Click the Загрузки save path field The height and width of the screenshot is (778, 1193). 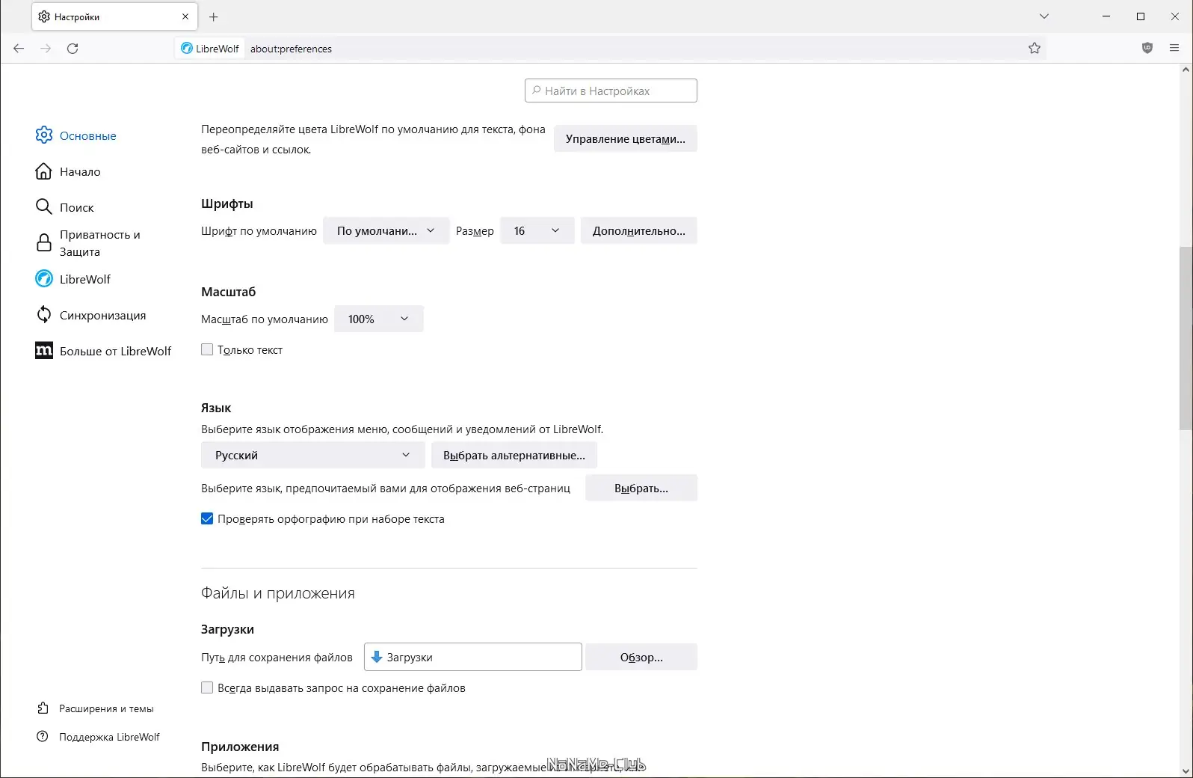pos(473,657)
